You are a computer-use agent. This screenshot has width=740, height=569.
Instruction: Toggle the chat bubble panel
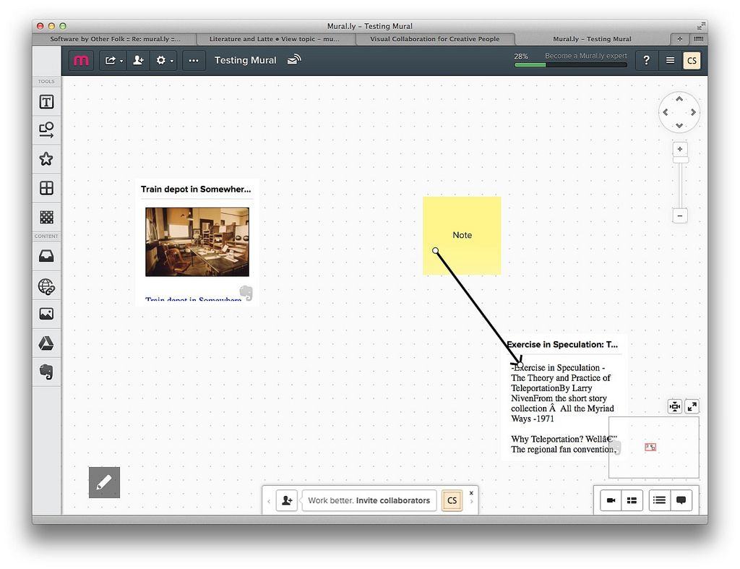pyautogui.click(x=681, y=500)
